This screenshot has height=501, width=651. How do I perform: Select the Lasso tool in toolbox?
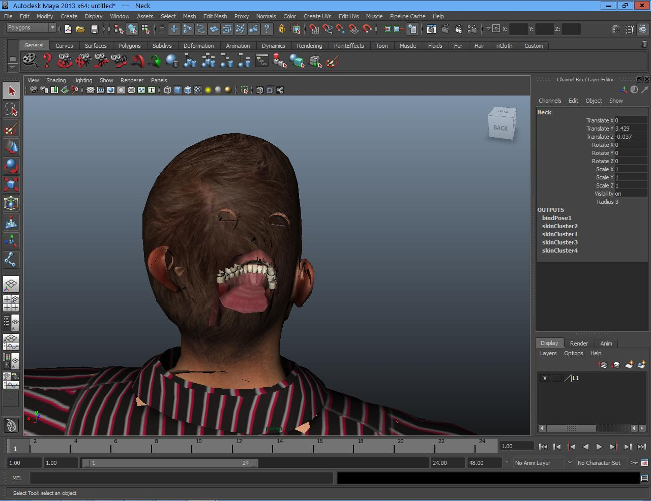pos(11,110)
